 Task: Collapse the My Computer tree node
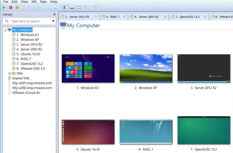5,30
